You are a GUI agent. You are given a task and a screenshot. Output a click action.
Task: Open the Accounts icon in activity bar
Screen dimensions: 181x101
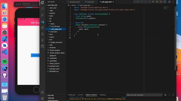click(x=42, y=92)
